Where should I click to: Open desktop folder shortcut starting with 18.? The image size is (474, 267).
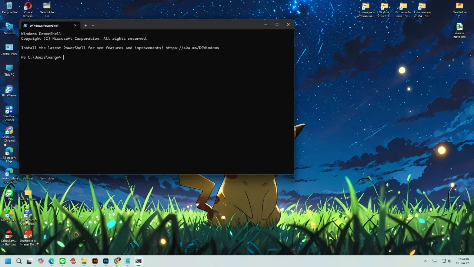click(366, 10)
